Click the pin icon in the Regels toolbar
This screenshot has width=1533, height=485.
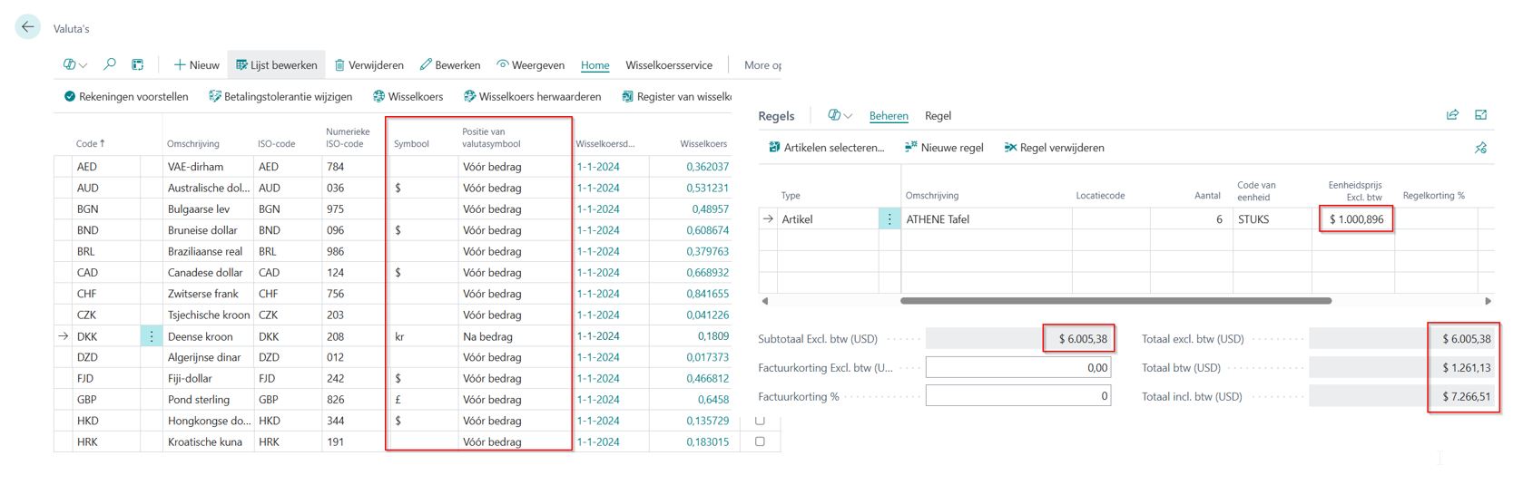coord(1480,148)
